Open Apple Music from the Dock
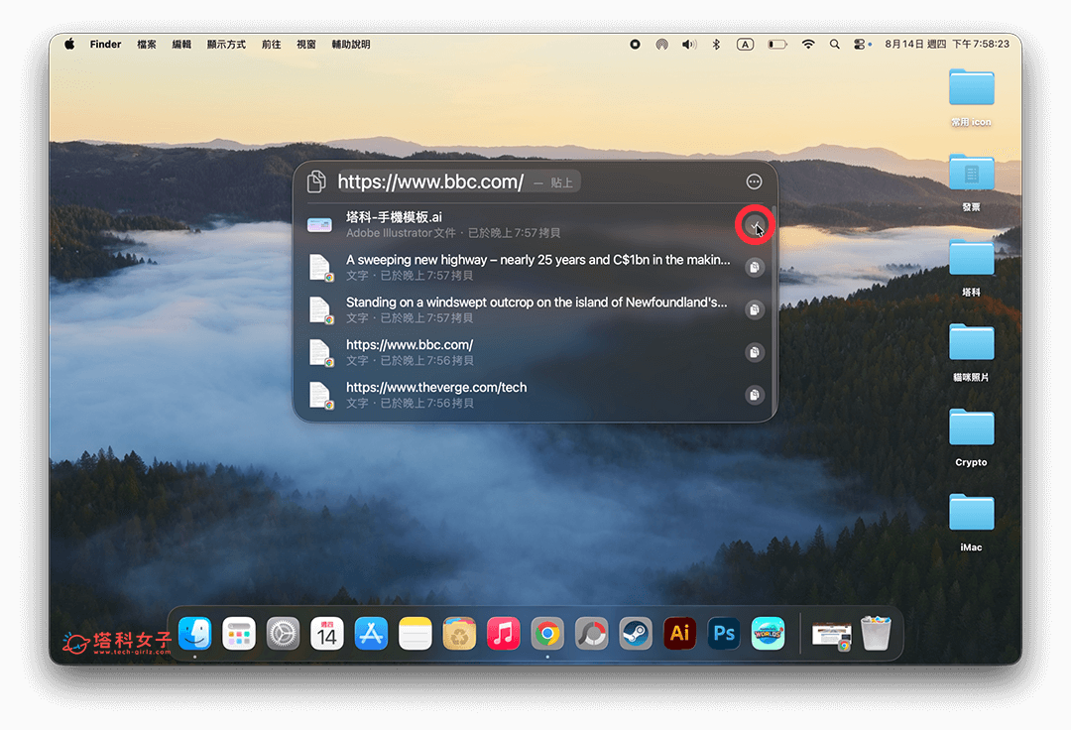Image resolution: width=1071 pixels, height=730 pixels. 503,633
